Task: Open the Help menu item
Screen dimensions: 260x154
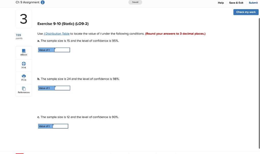Action: (221, 3)
